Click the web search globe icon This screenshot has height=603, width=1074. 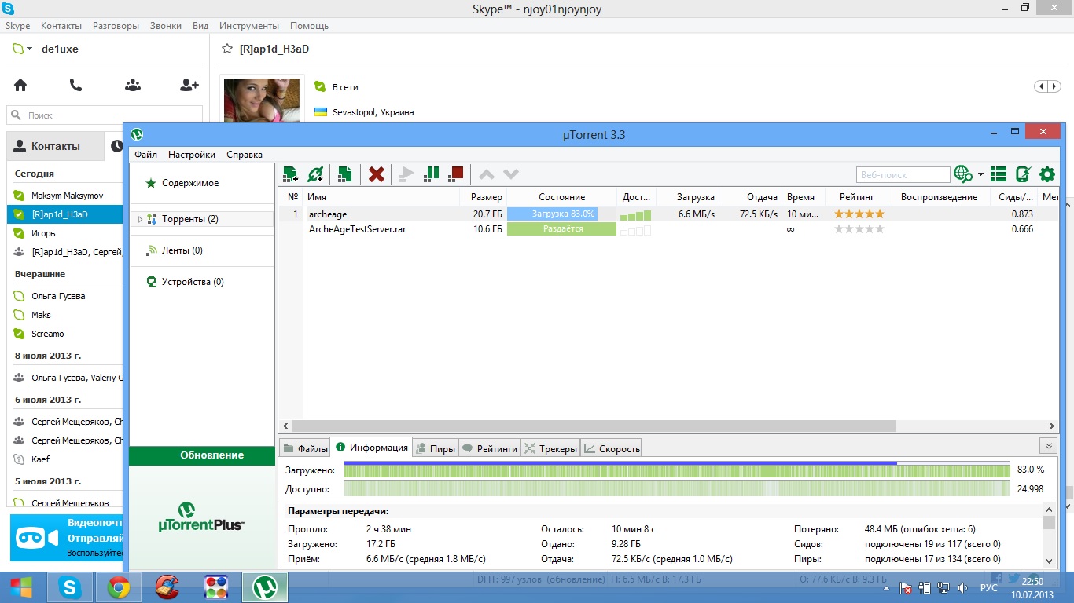pos(962,174)
